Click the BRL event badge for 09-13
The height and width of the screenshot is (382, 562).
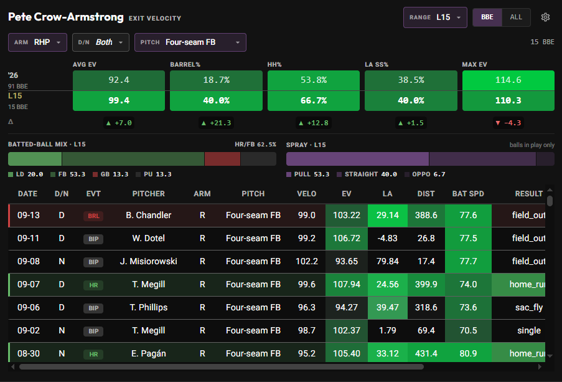click(x=93, y=216)
